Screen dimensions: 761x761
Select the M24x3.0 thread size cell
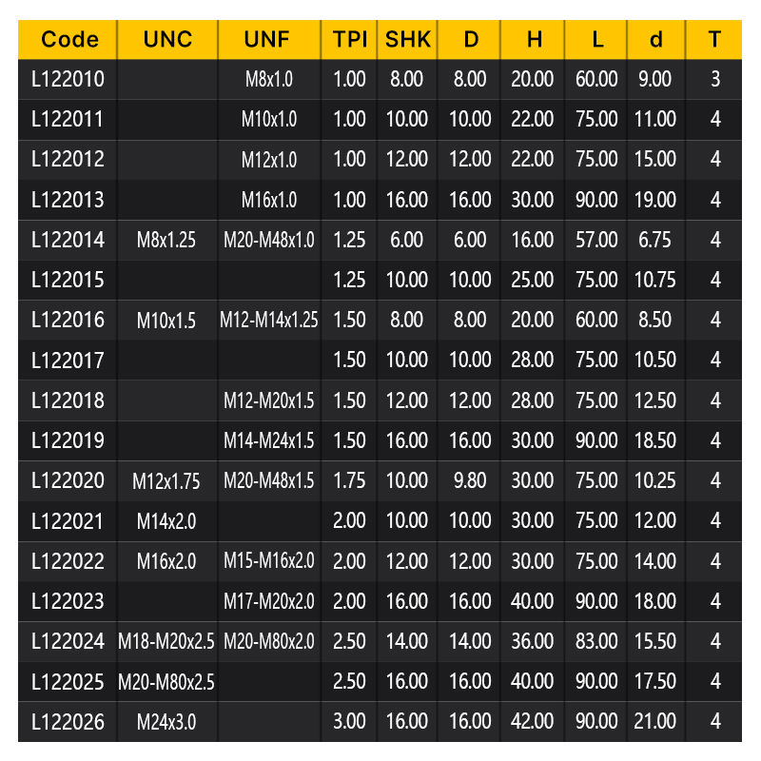point(166,722)
